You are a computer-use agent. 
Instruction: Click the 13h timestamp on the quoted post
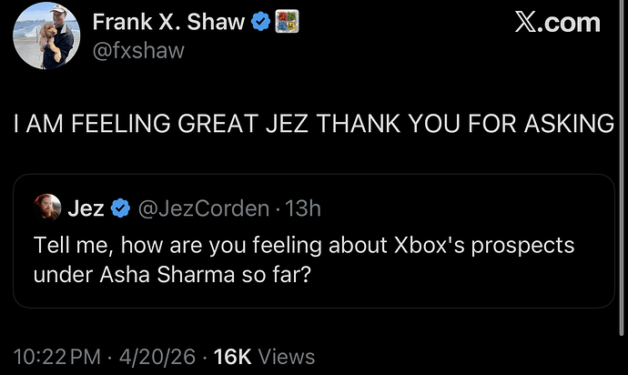pos(302,209)
